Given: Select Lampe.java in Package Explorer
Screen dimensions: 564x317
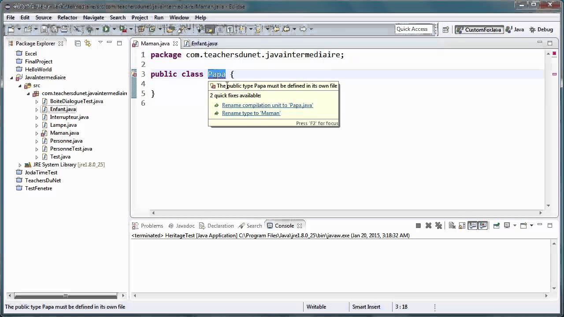Looking at the screenshot, I should (x=63, y=125).
